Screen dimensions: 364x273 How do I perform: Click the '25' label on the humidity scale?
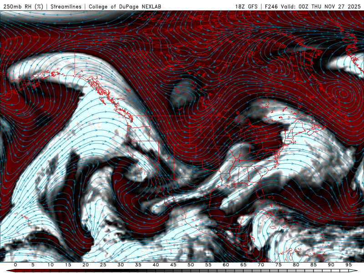(103, 265)
